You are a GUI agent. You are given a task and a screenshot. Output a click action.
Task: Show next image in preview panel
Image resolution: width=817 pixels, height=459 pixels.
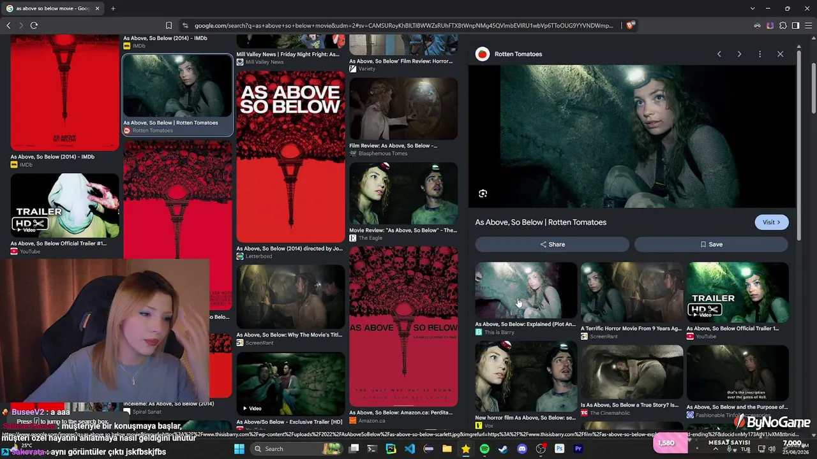pos(739,54)
